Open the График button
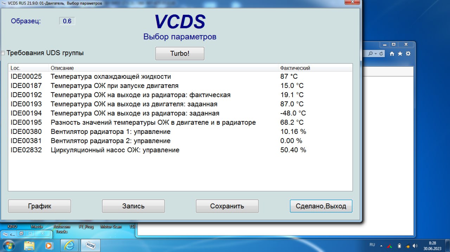450x252 pixels. tap(39, 206)
